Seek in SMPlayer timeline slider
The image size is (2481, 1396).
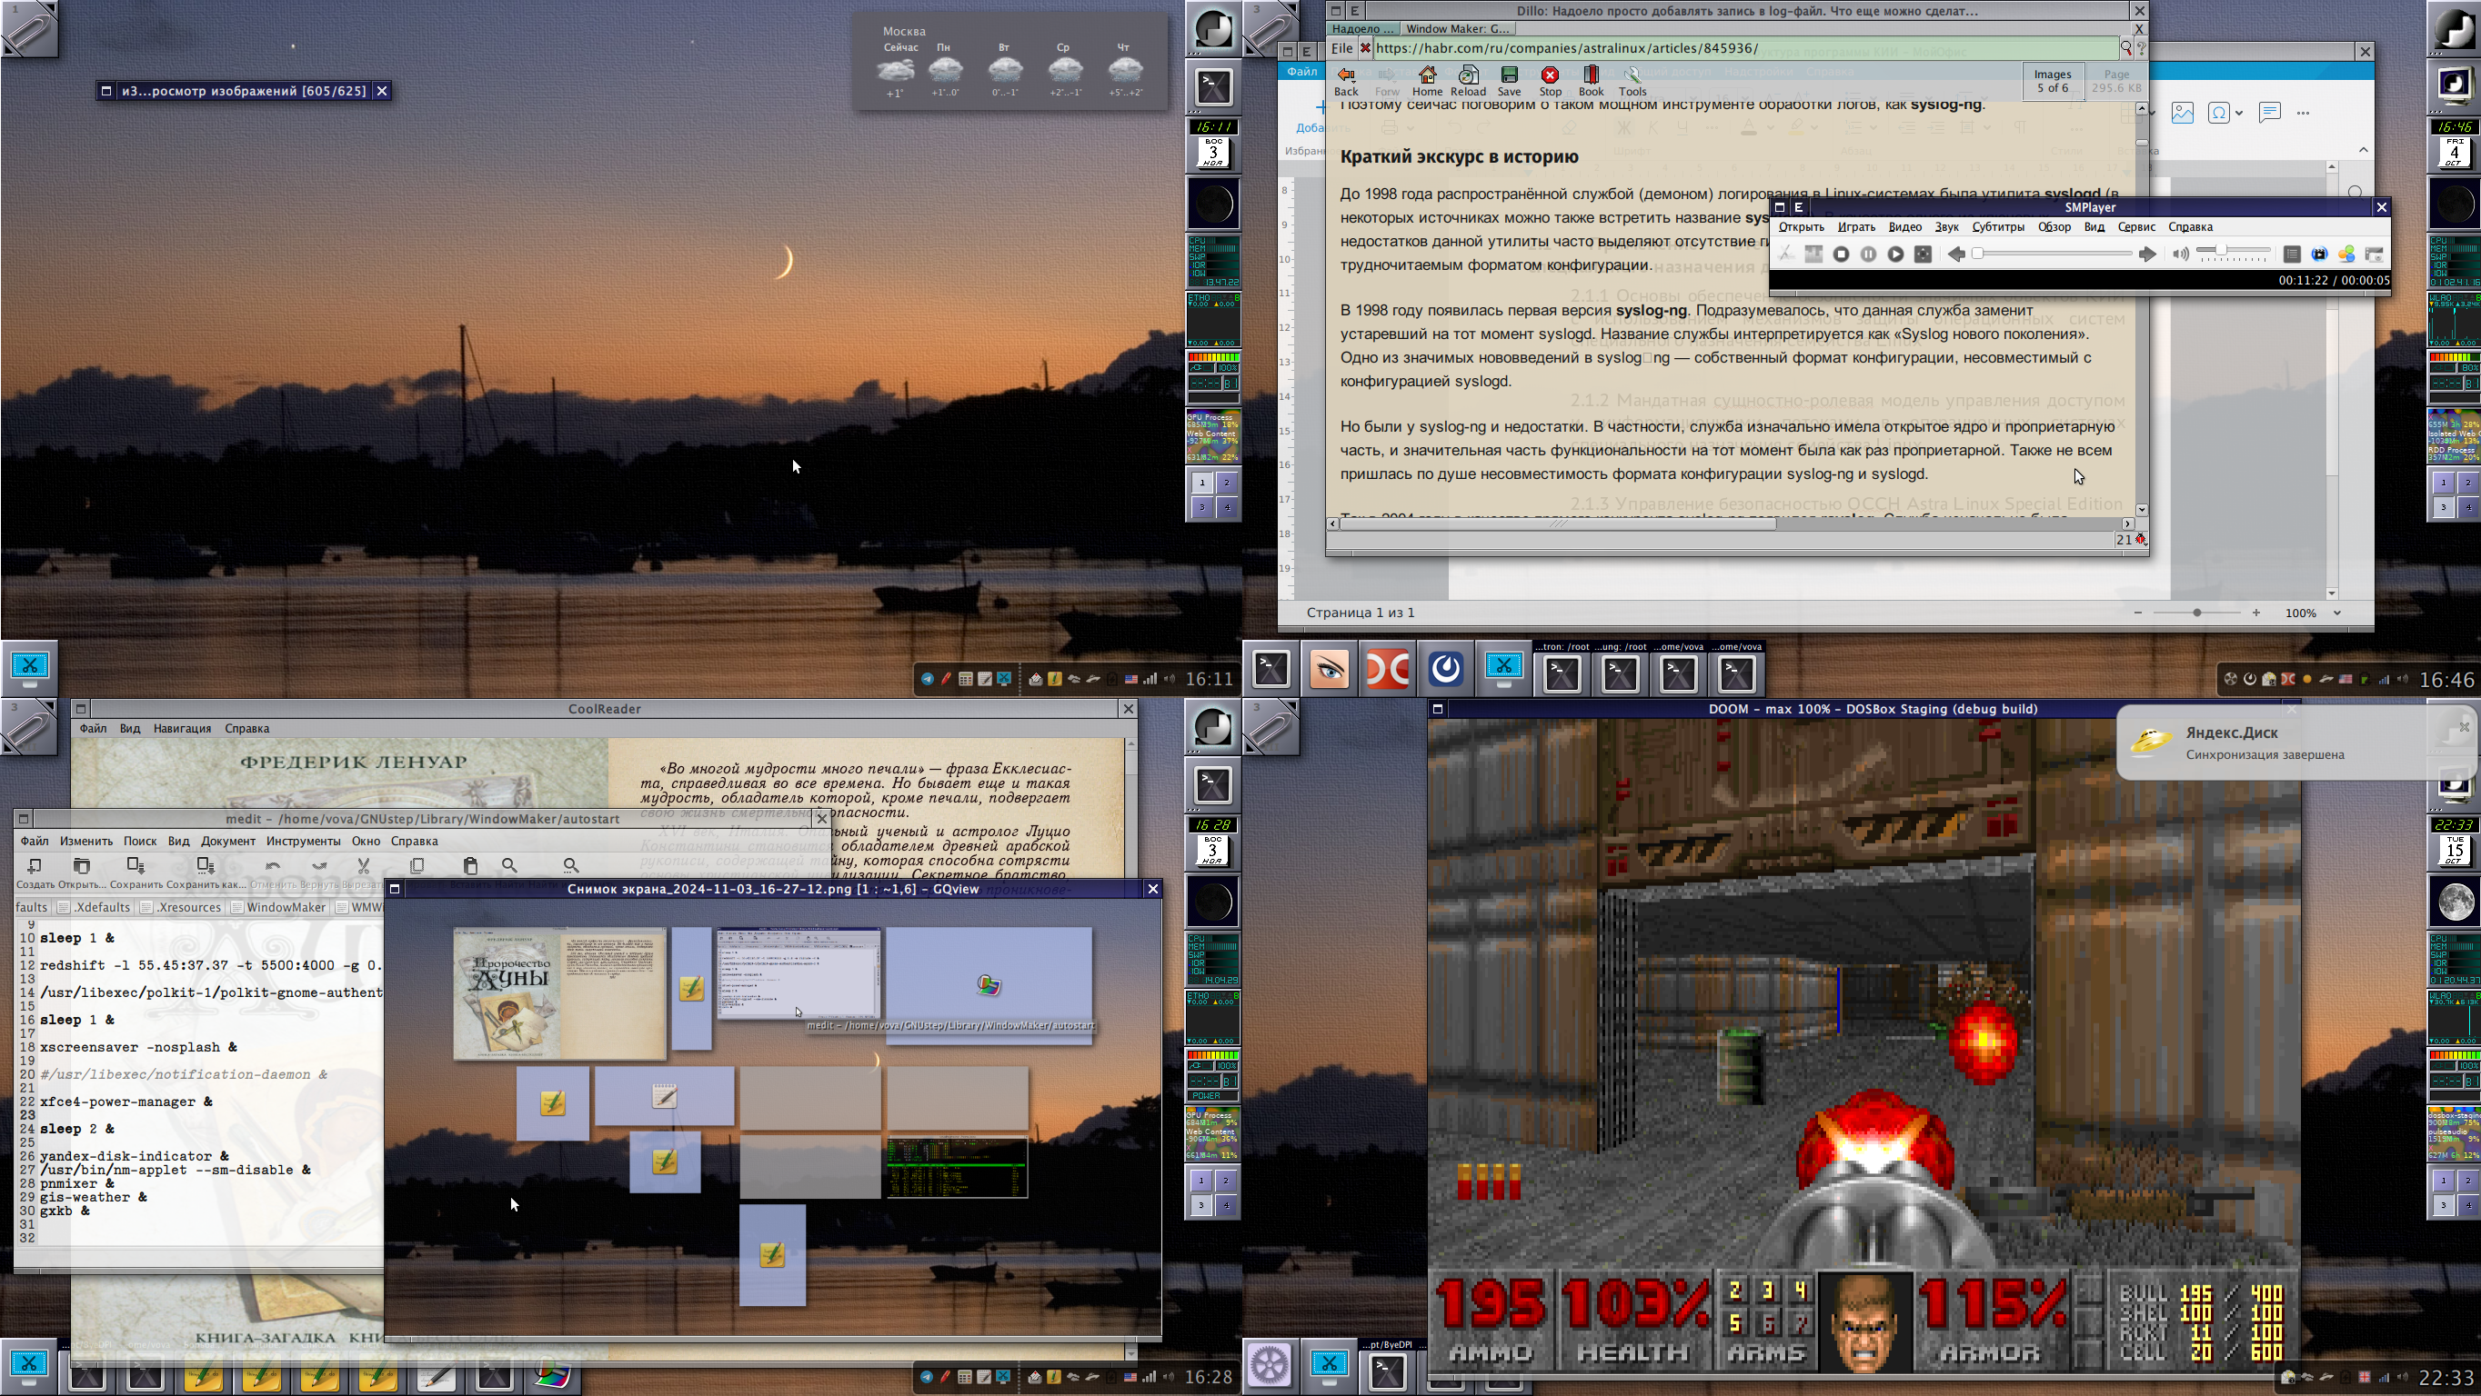tap(2052, 254)
